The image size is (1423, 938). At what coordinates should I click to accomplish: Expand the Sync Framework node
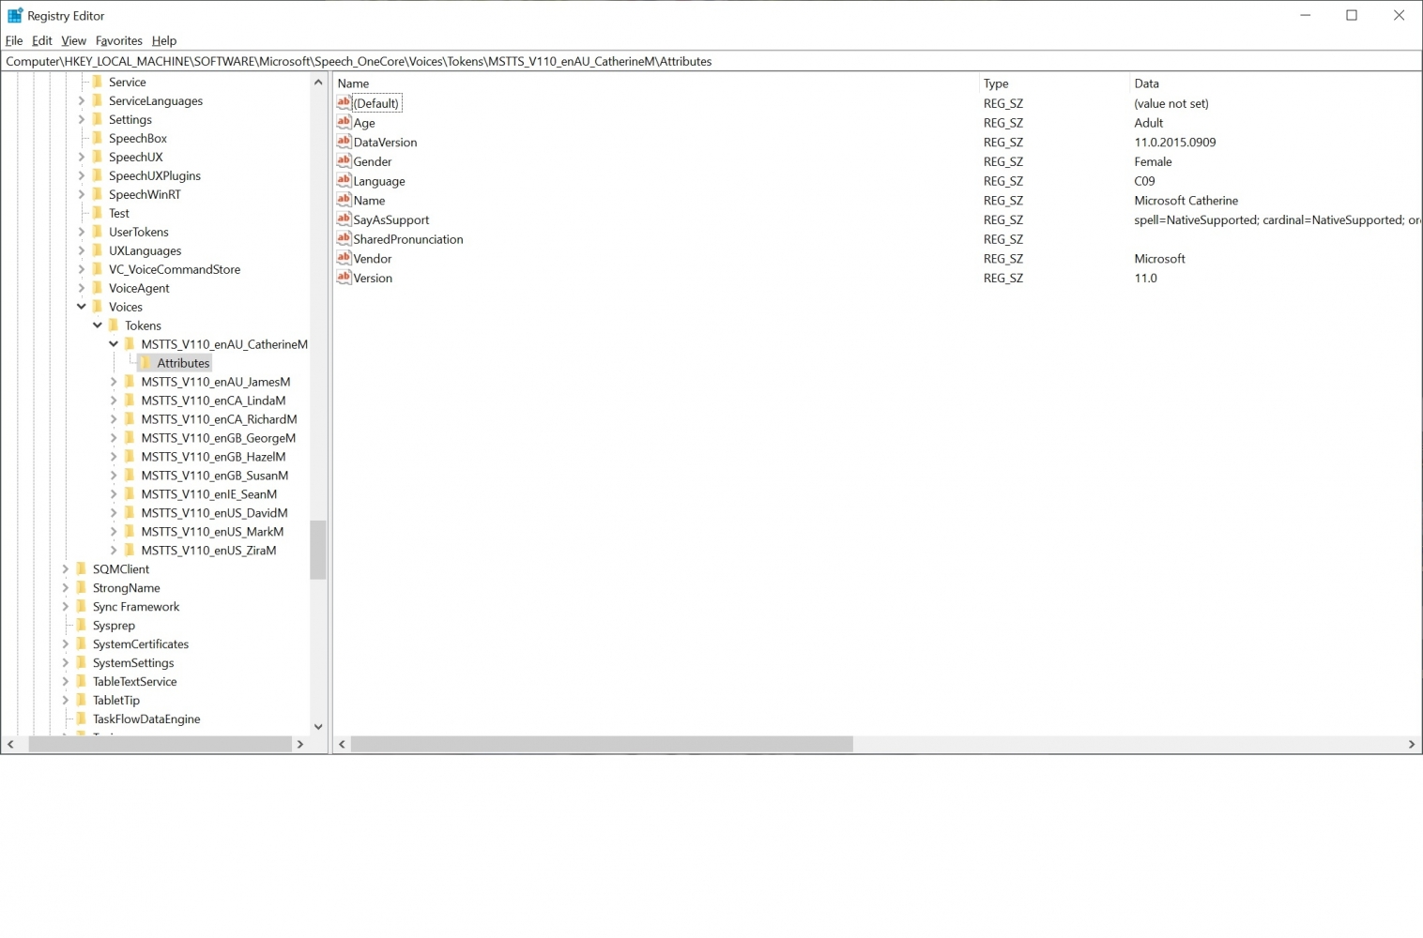[66, 607]
